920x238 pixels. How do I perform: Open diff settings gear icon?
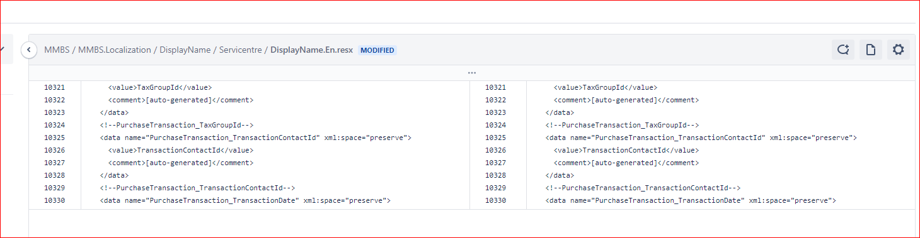click(898, 50)
